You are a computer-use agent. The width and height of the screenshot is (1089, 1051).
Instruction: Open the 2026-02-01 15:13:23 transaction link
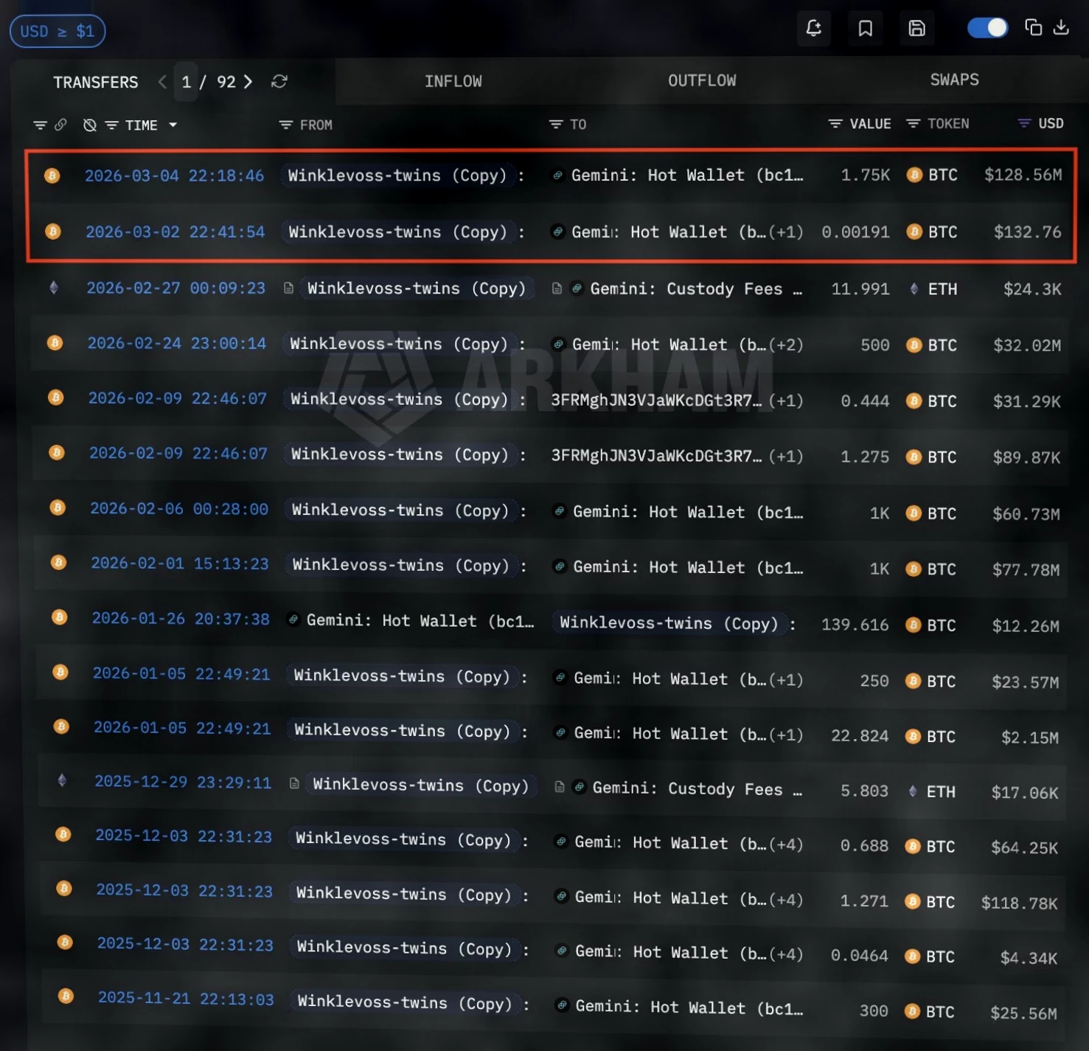point(180,563)
